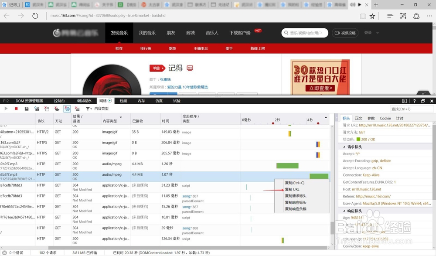
Task: Toggle always refresh from server icon
Action: tap(37, 109)
